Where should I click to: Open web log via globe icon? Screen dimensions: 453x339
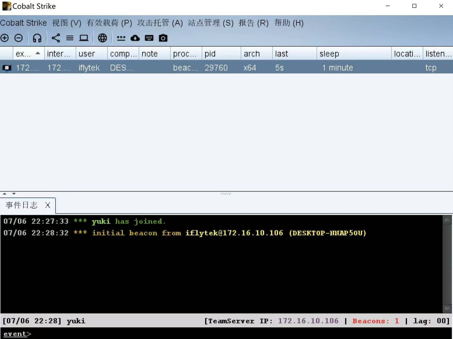pos(102,38)
